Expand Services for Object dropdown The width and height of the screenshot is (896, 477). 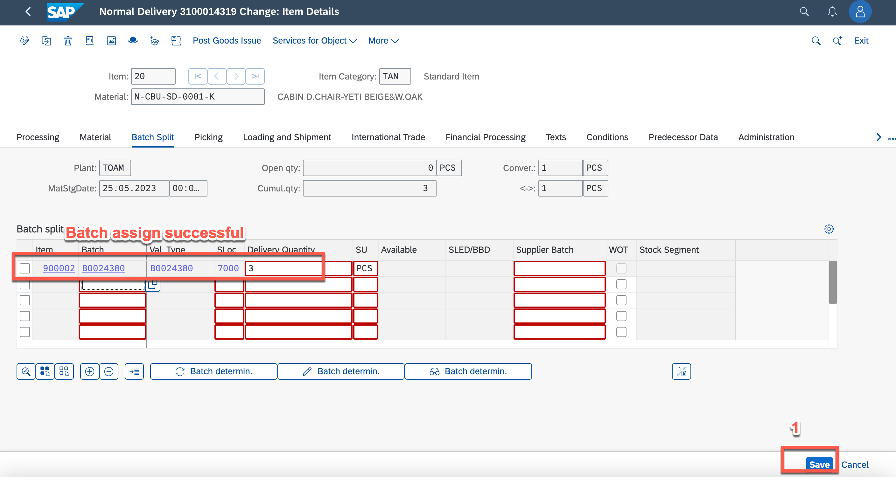314,41
